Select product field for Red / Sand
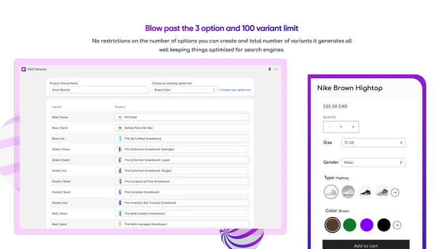 181,225
